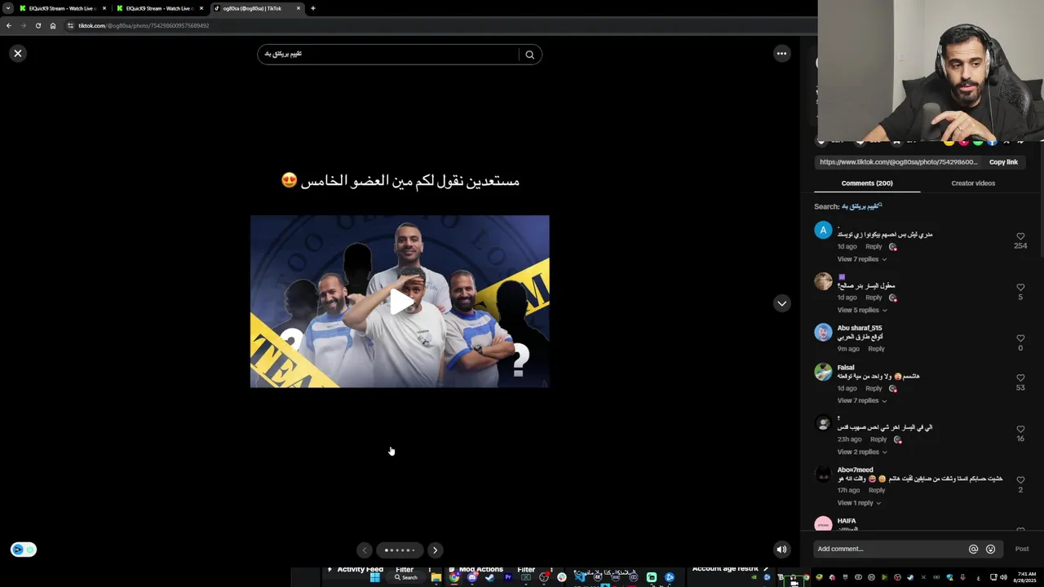The height and width of the screenshot is (587, 1044).
Task: Click Copy link button
Action: tap(1003, 162)
